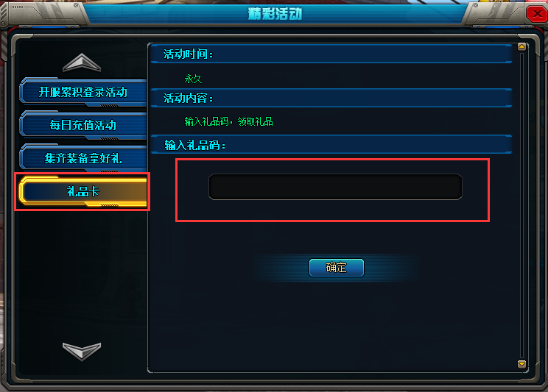548x392 pixels.
Task: Click the yellow scrollbar down arrow
Action: [x=521, y=364]
